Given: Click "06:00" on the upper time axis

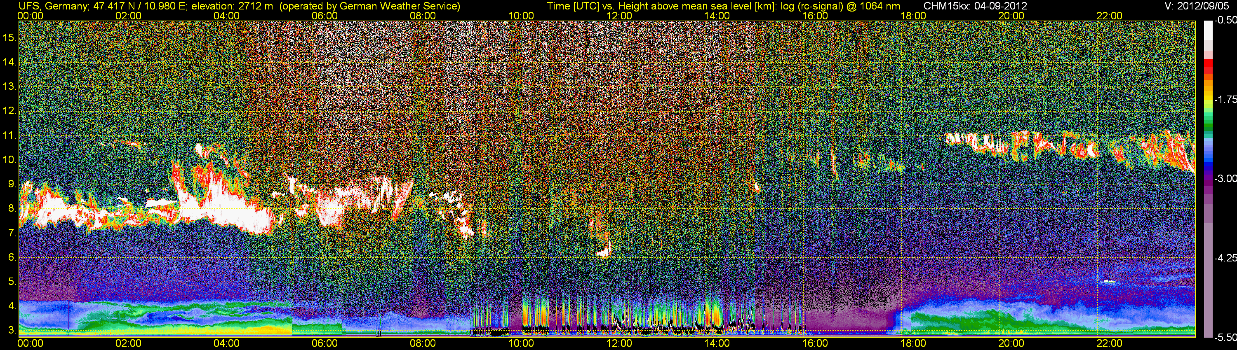Looking at the screenshot, I should point(325,15).
